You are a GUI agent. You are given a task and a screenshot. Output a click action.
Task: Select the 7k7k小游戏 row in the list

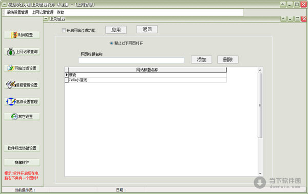[x=147, y=80]
